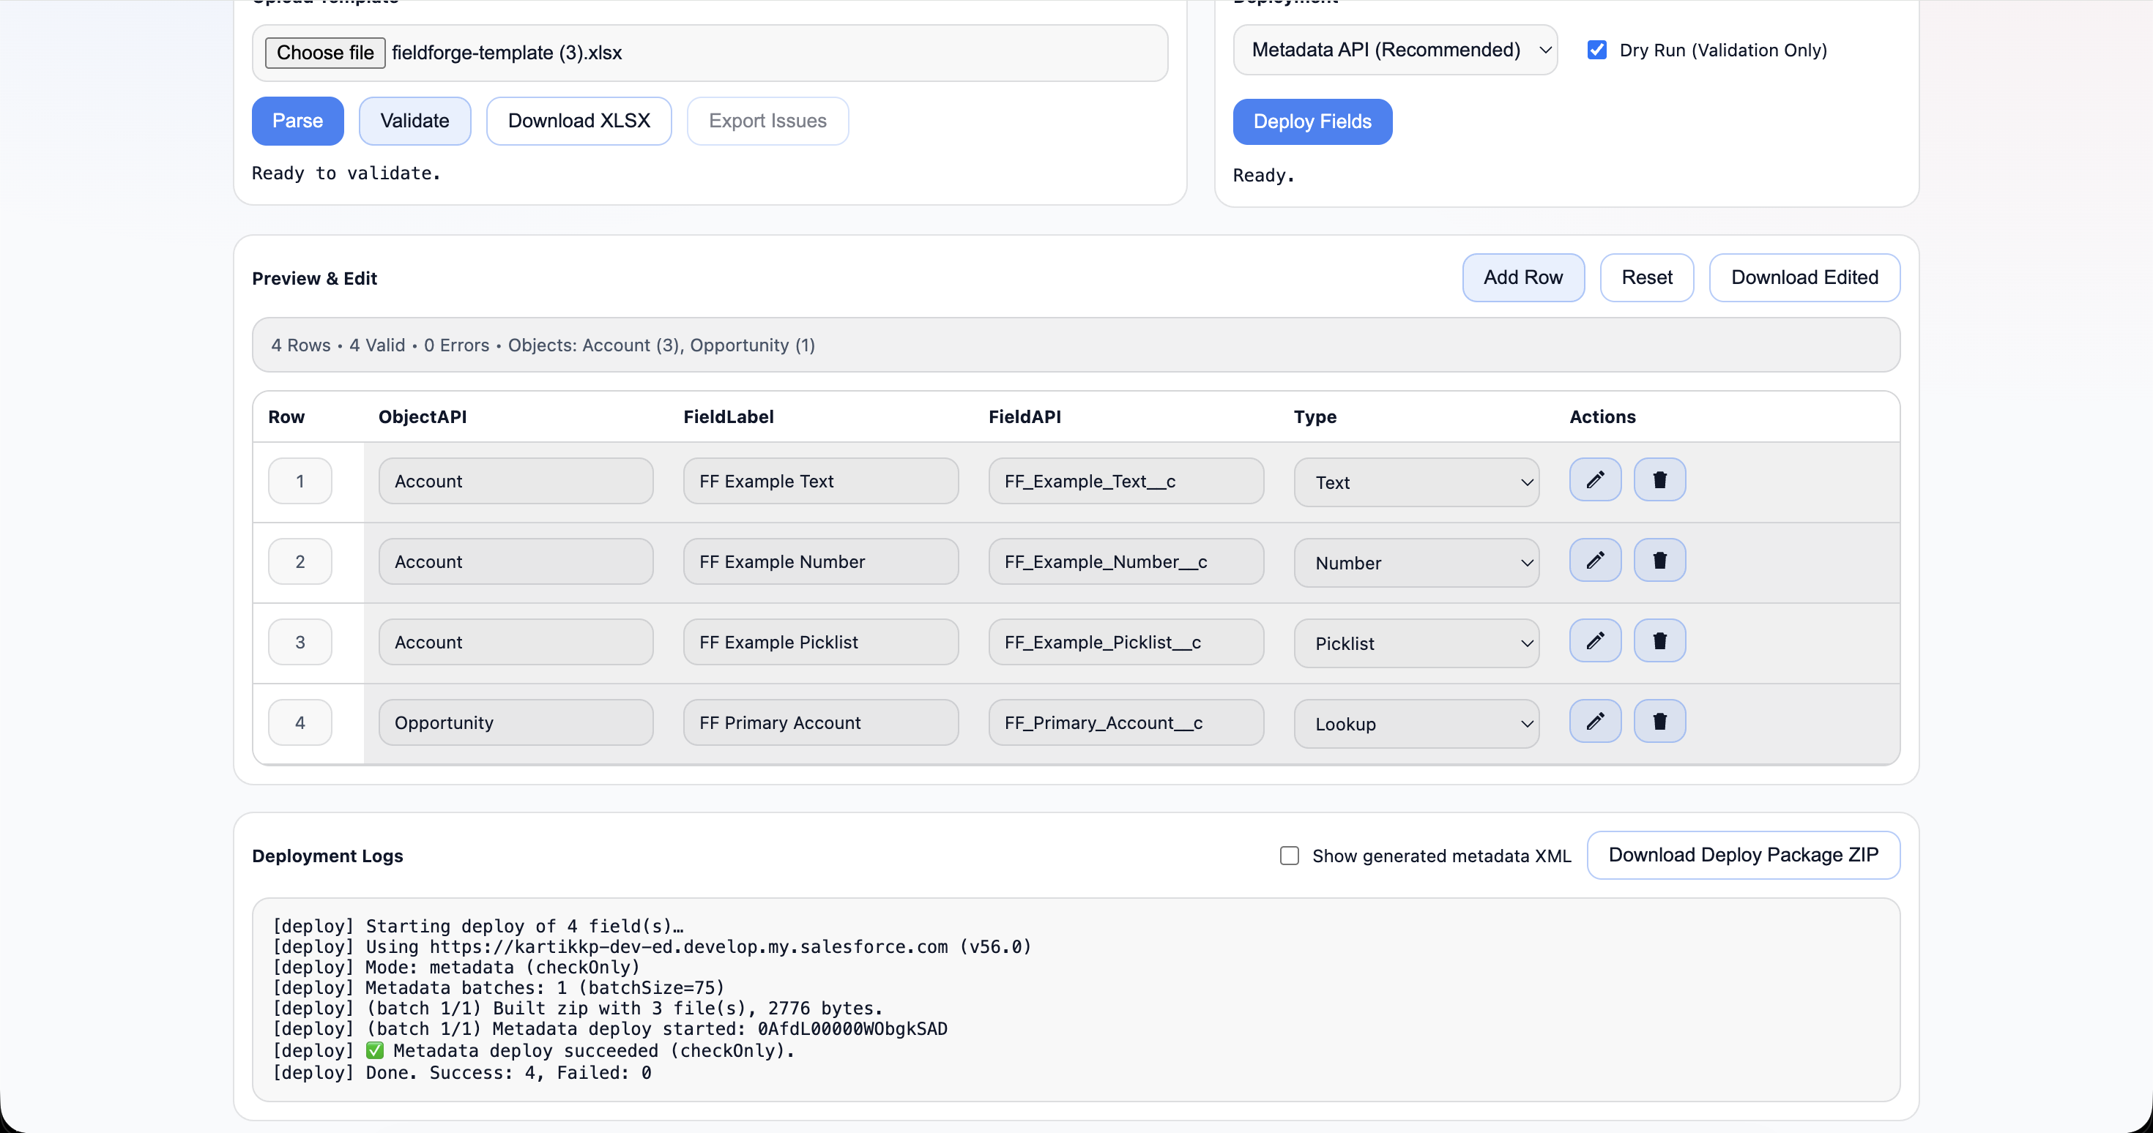Click the FieldAPI column header
The height and width of the screenshot is (1133, 2153).
point(1025,417)
